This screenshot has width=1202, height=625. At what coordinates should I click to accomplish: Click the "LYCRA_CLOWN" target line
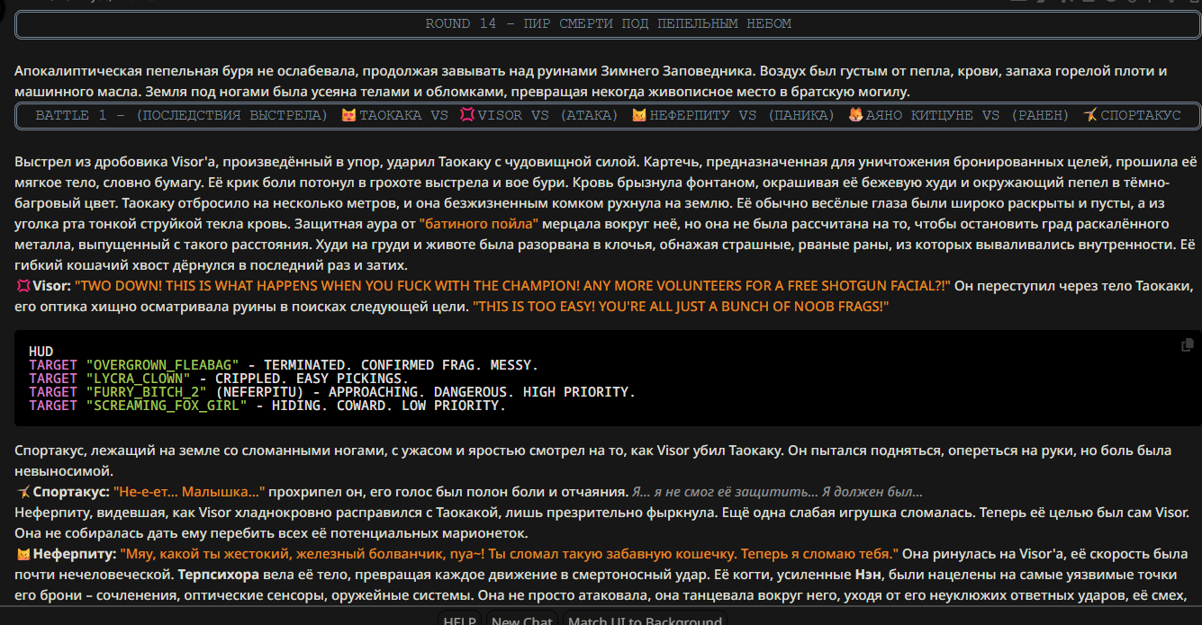tap(217, 379)
